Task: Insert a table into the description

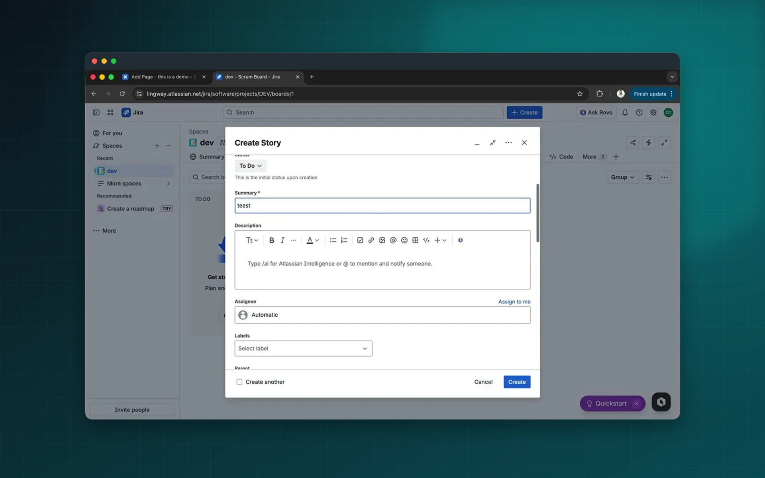Action: 415,240
